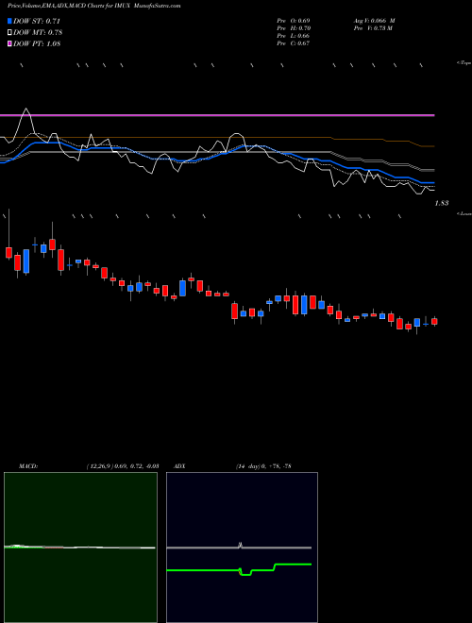
Task: Select the 'DOW ST: 0.71' legend text
Action: coord(37,21)
